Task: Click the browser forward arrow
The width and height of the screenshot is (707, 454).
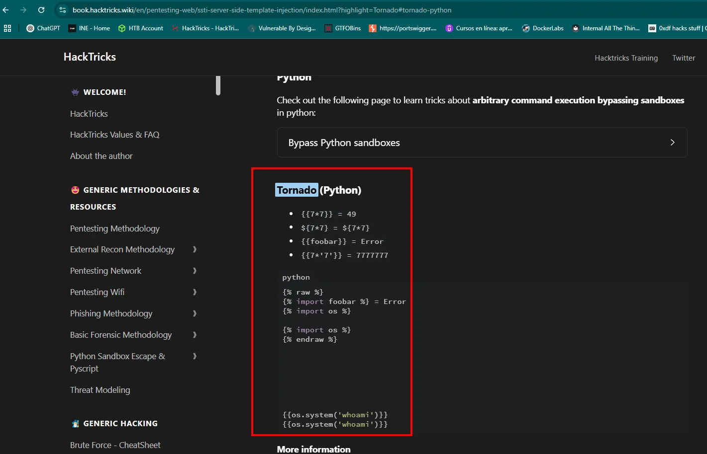Action: coord(23,10)
